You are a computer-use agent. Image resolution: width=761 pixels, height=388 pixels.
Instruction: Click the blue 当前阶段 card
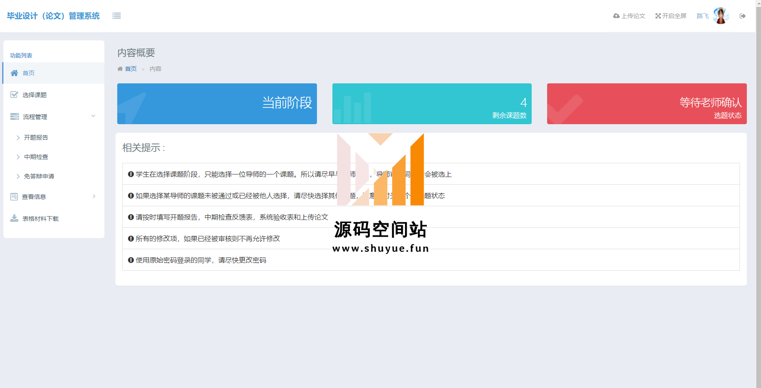[x=217, y=104]
